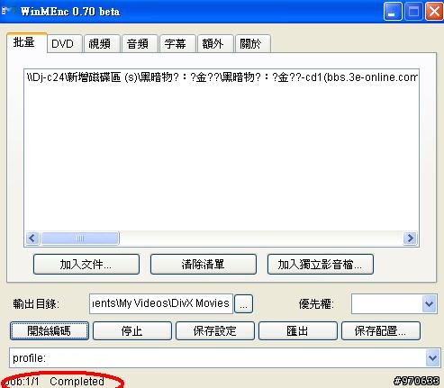Click 加入獨立影音檔... button
The height and width of the screenshot is (388, 444).
tap(321, 265)
